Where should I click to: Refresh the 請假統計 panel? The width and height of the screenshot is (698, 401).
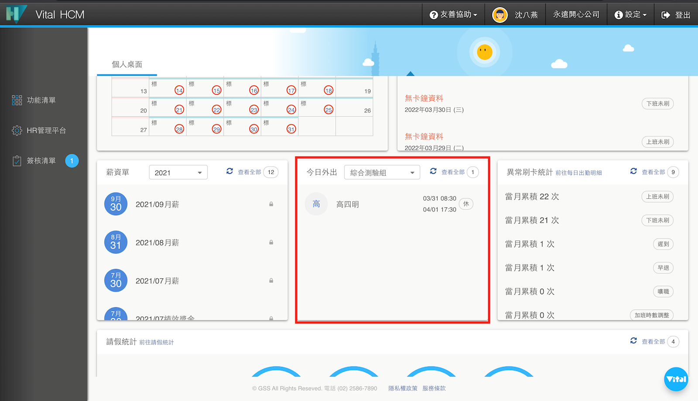[x=633, y=341]
